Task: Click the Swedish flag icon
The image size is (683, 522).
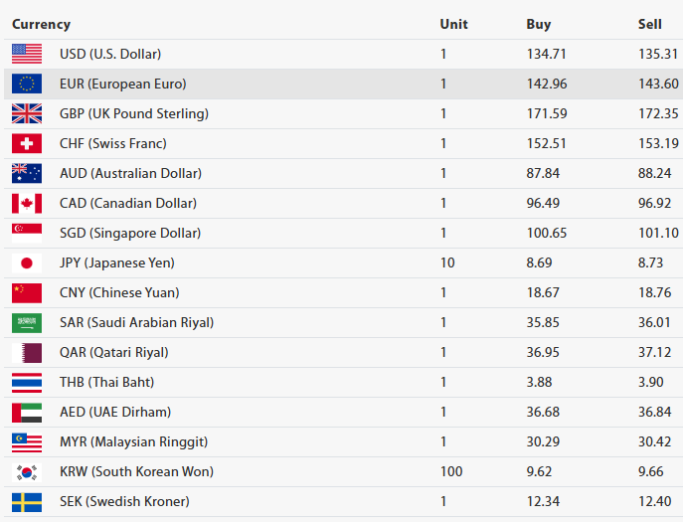Action: tap(27, 501)
